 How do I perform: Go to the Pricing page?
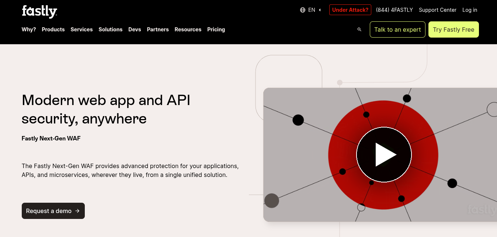pyautogui.click(x=216, y=29)
